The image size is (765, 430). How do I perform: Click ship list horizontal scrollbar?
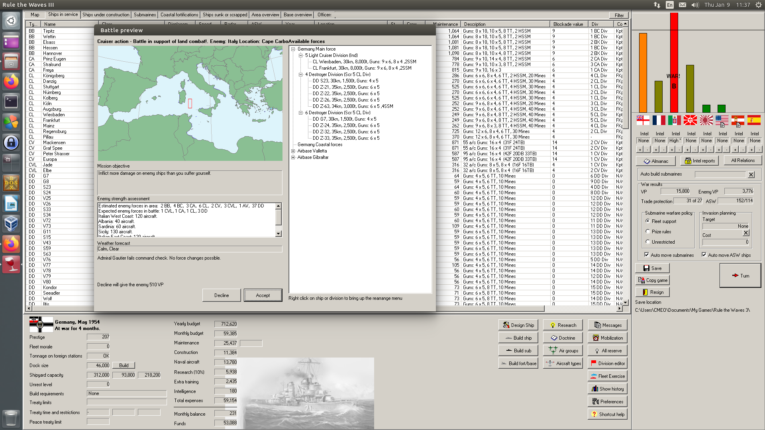point(288,309)
